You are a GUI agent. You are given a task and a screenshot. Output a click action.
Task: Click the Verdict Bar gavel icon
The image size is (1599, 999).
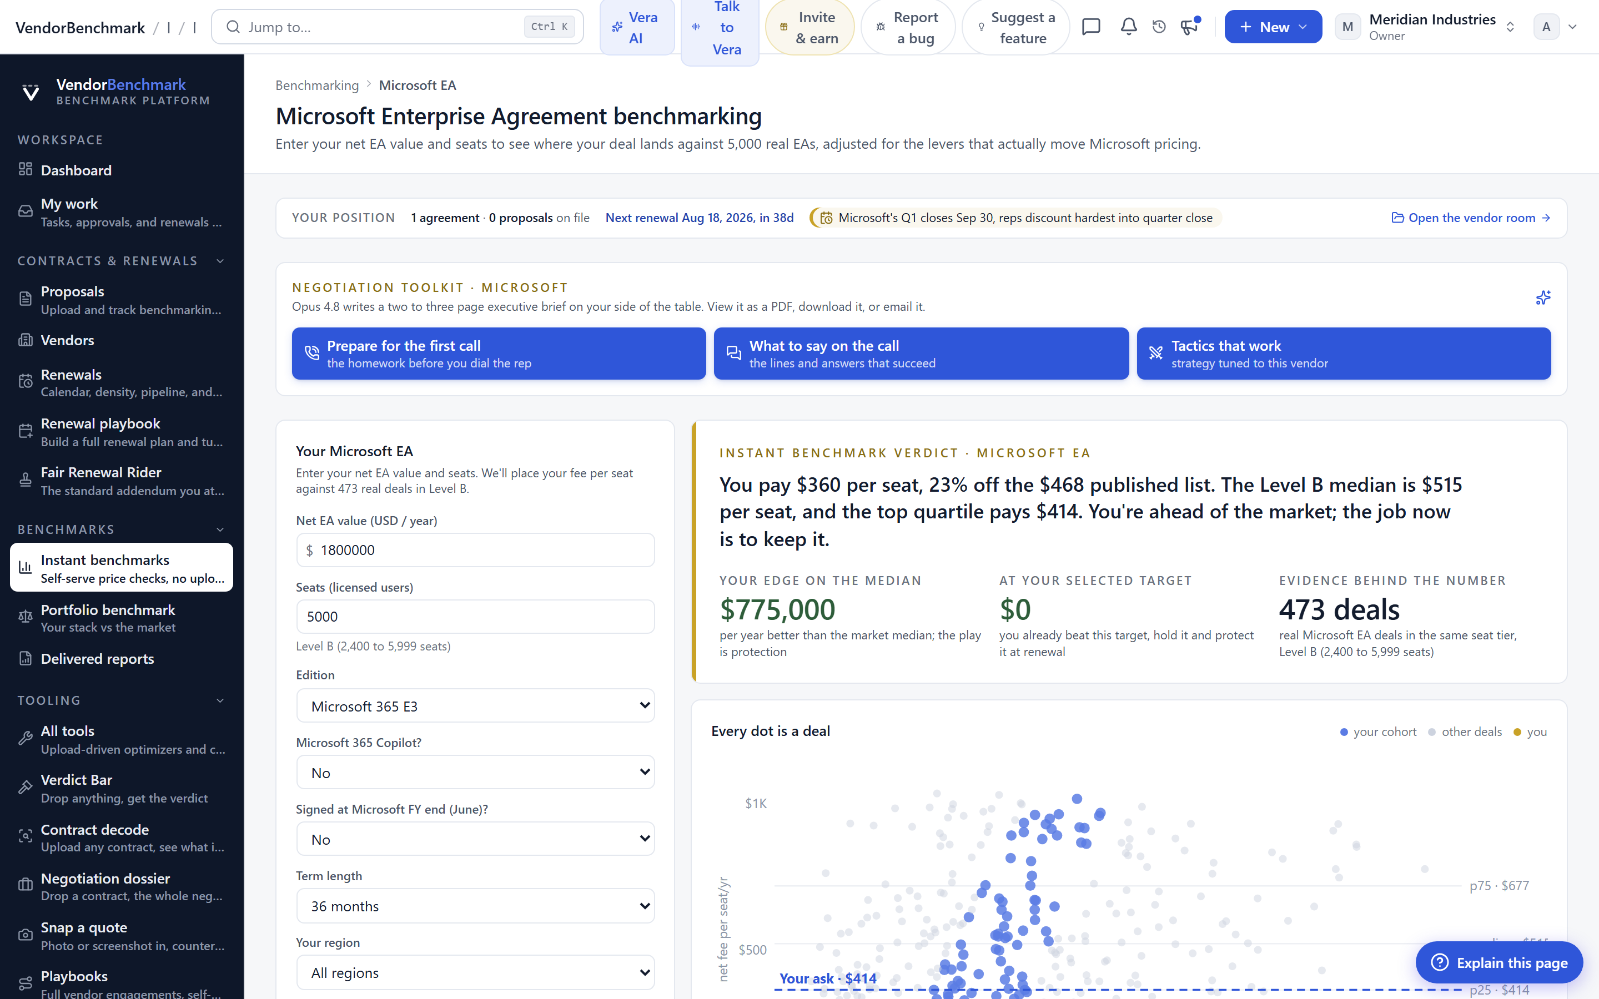[x=25, y=788]
